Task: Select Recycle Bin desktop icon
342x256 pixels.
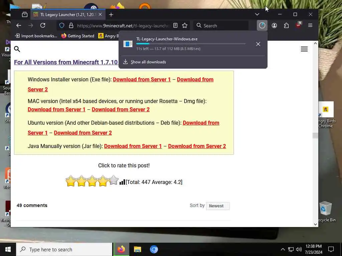Action: (326, 212)
